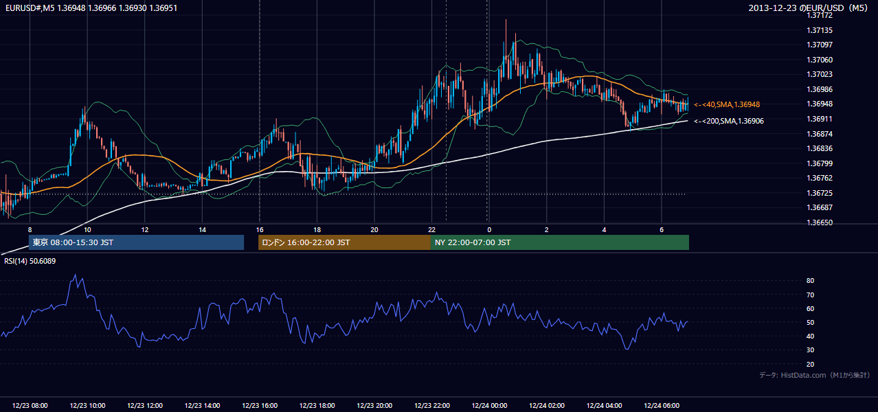The width and height of the screenshot is (878, 412).
Task: Click the 200 SMA label reading 1.36906
Action: 729,121
